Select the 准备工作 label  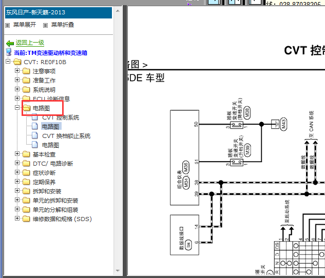pyautogui.click(x=44, y=81)
